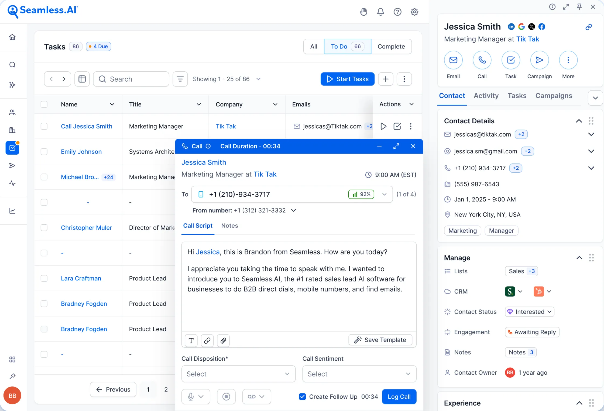Open the Salesforce CRM icon under Manage
The image size is (604, 411).
tap(510, 291)
